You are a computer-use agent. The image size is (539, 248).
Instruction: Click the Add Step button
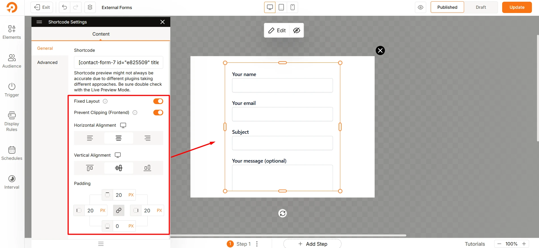[x=312, y=244]
